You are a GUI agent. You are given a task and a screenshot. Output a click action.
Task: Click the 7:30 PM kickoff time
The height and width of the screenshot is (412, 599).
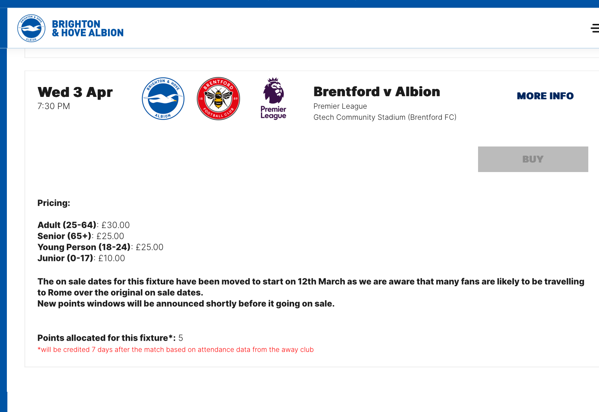click(x=54, y=106)
